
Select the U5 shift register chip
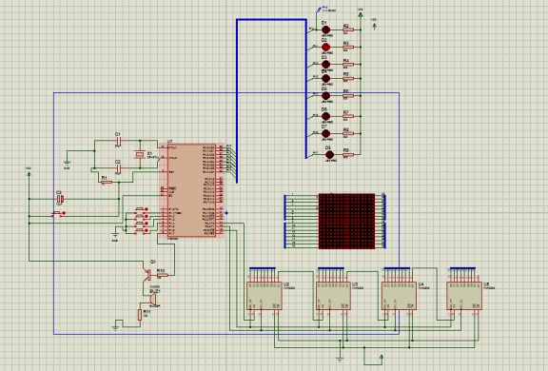(x=464, y=296)
